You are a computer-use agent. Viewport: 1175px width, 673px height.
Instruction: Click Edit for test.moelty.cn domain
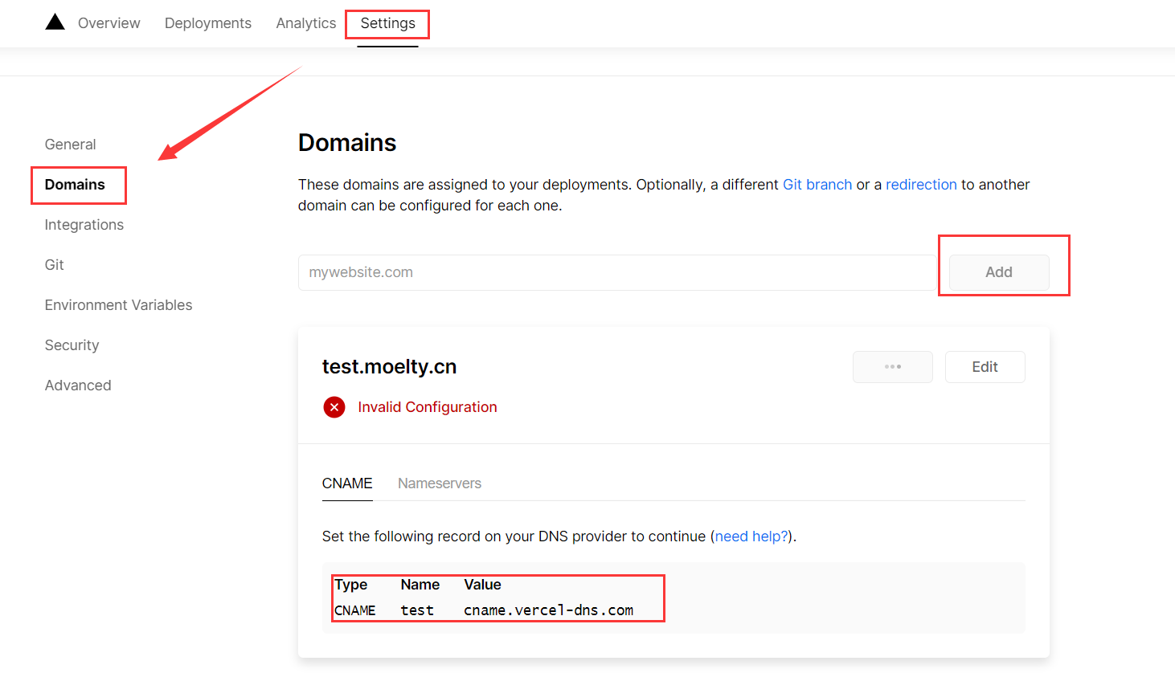click(x=985, y=367)
